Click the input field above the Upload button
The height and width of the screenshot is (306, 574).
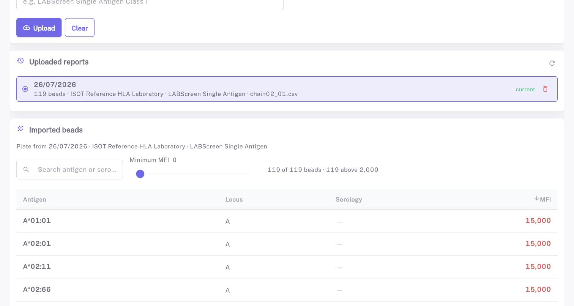point(150,3)
